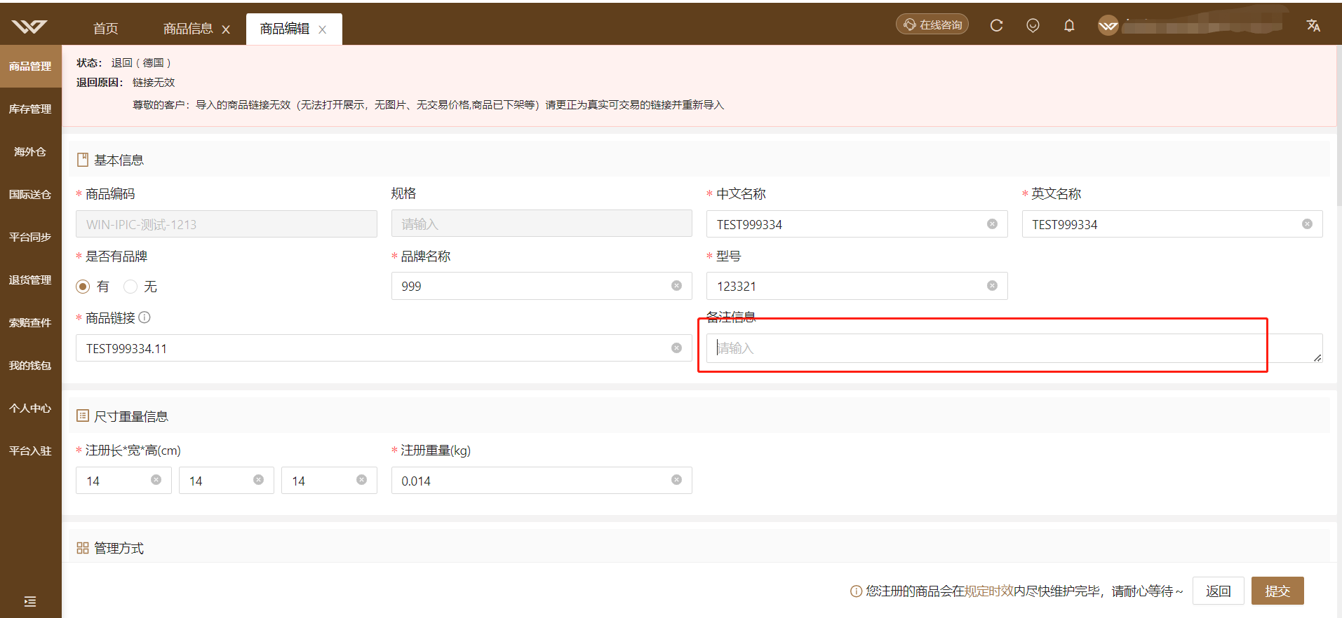This screenshot has height=618, width=1342.
Task: Close the 商品编辑 tab with its X
Action: pos(323,29)
